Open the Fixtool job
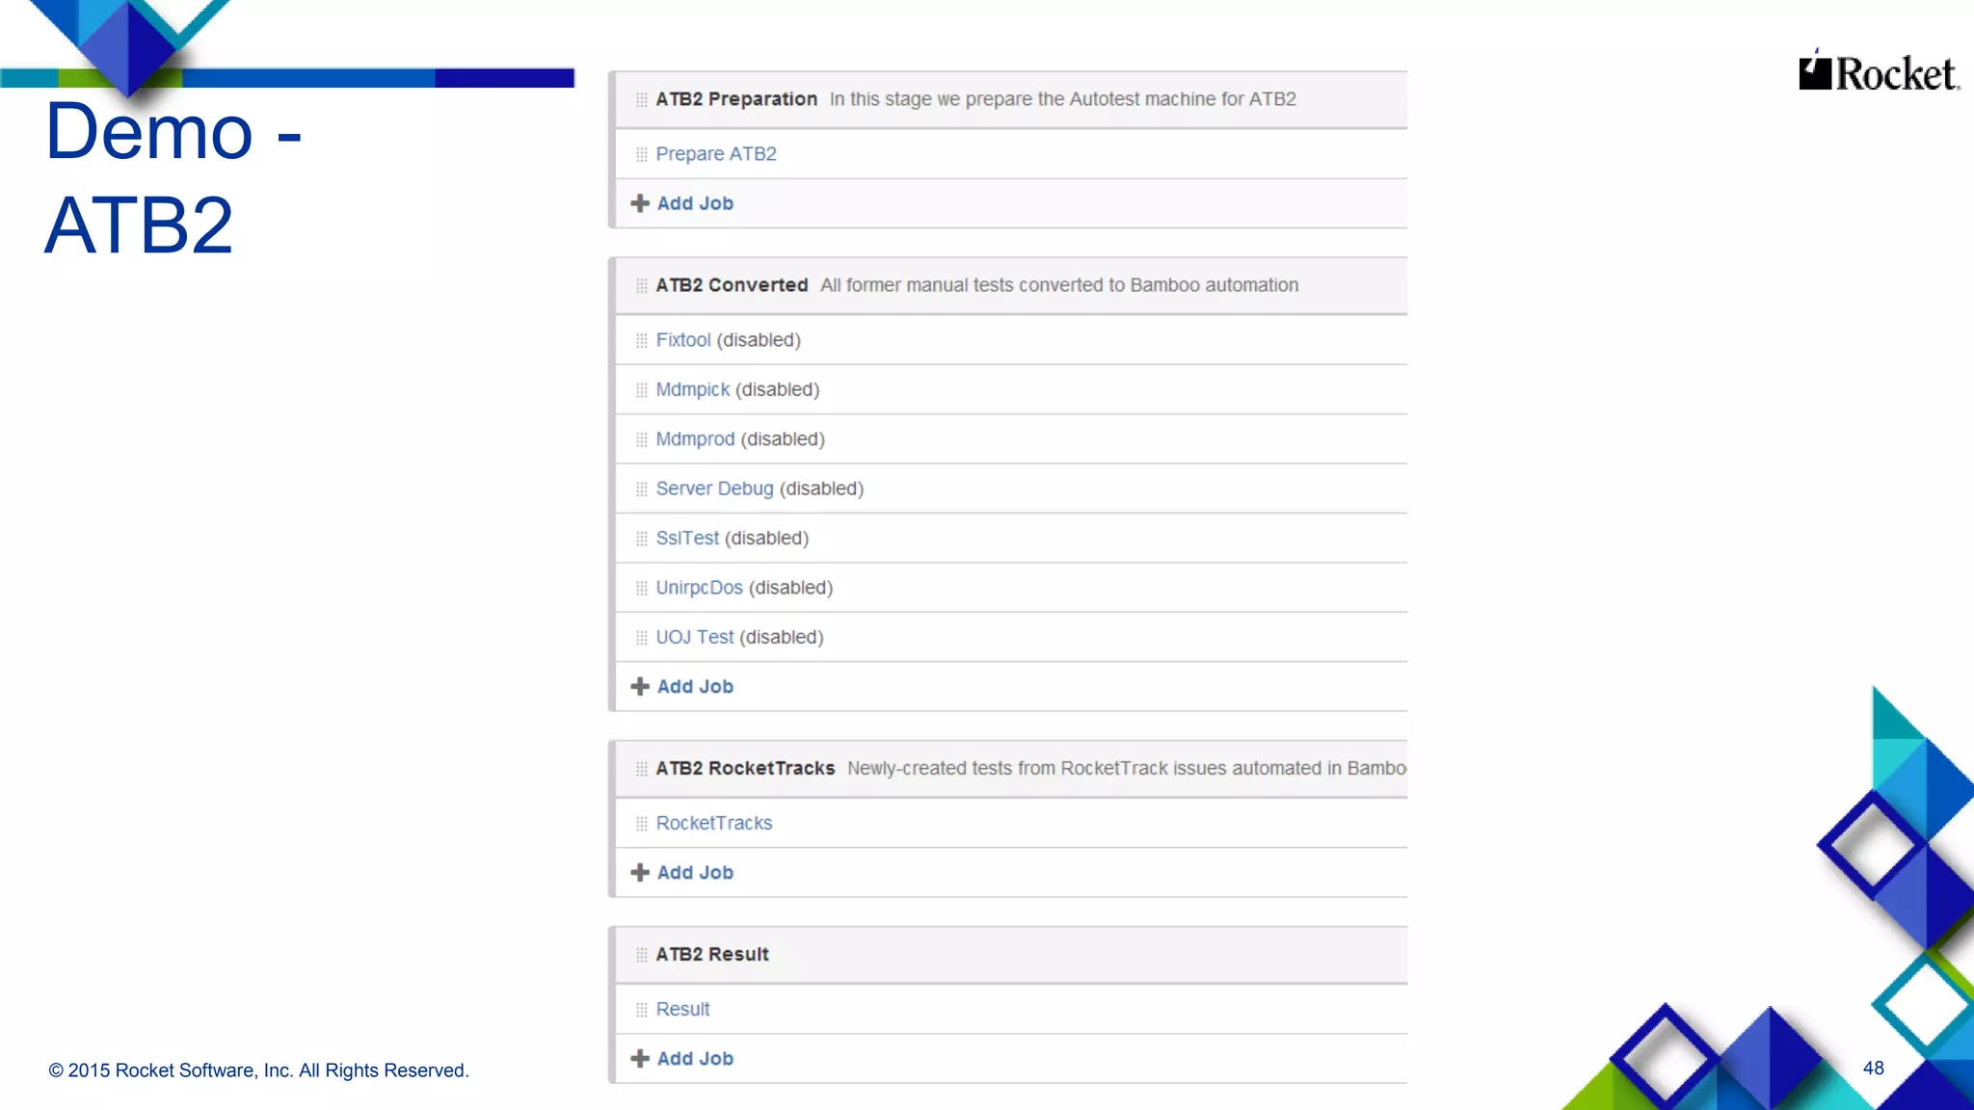 tap(683, 340)
